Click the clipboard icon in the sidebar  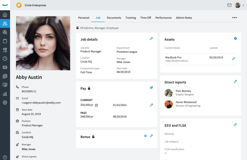(x=5, y=41)
